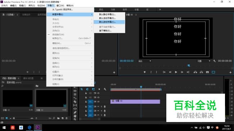Open source monitor button editor plus
The image size is (234, 131).
[x=114, y=72]
